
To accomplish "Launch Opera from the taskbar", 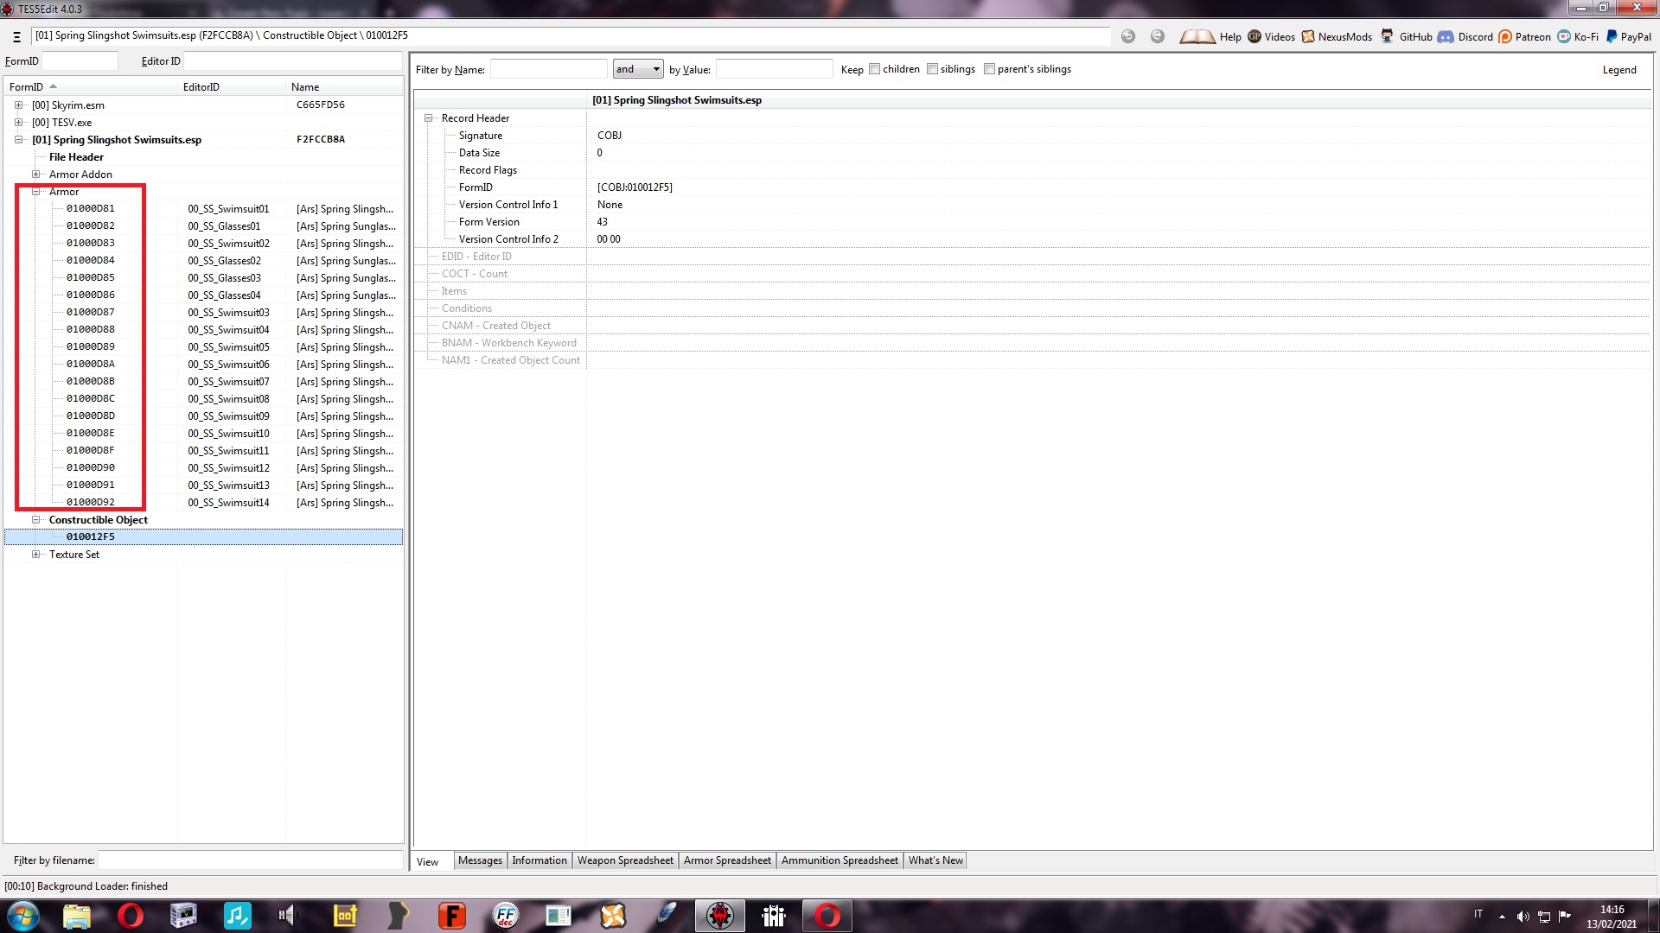I will point(131,916).
